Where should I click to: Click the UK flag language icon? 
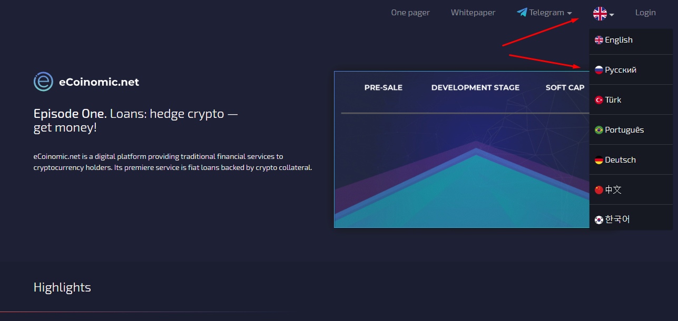click(x=600, y=14)
